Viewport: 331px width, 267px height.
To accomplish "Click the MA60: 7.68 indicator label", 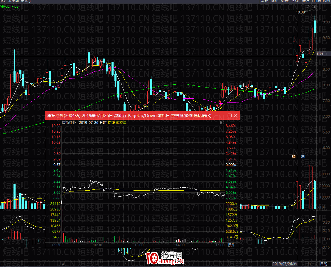I will click(9, 6).
